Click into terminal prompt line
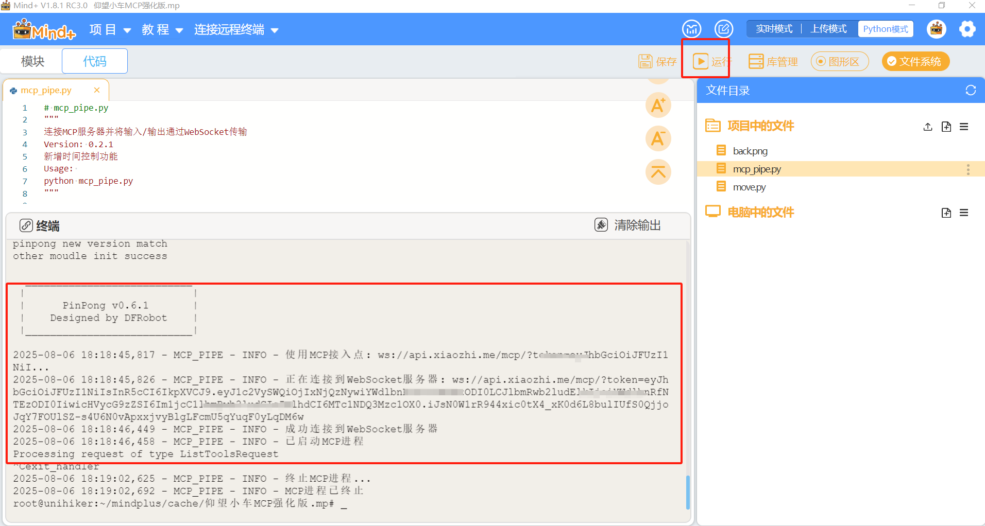This screenshot has height=526, width=985. point(180,503)
